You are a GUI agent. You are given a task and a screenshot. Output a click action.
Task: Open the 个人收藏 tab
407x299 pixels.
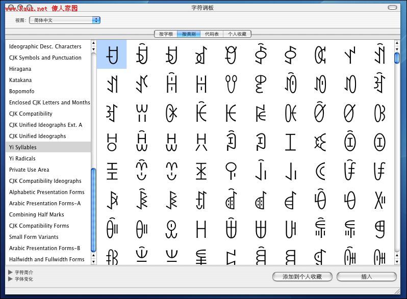[237, 34]
